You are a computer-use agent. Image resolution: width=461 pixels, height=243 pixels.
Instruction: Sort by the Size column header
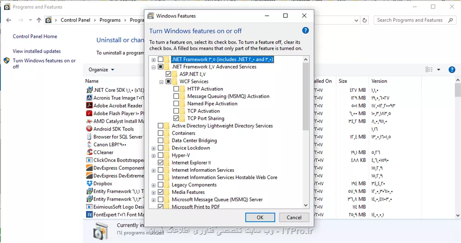tap(343, 81)
